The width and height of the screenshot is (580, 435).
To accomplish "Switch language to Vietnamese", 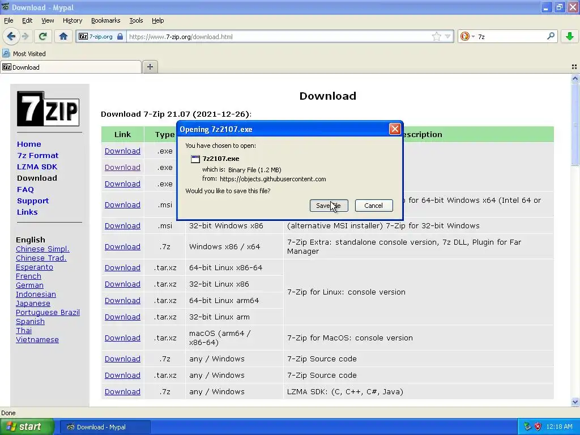I will [37, 340].
